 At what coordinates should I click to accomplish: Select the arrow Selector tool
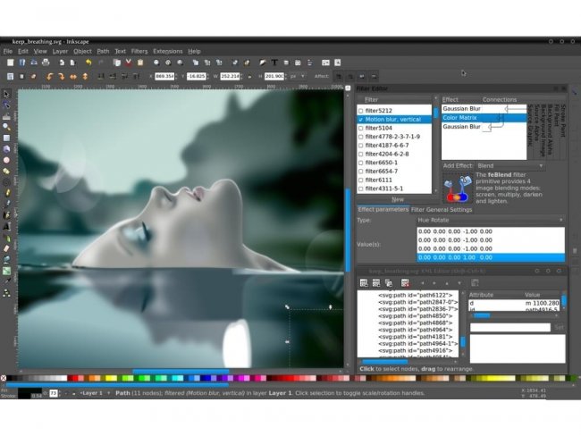[6, 94]
